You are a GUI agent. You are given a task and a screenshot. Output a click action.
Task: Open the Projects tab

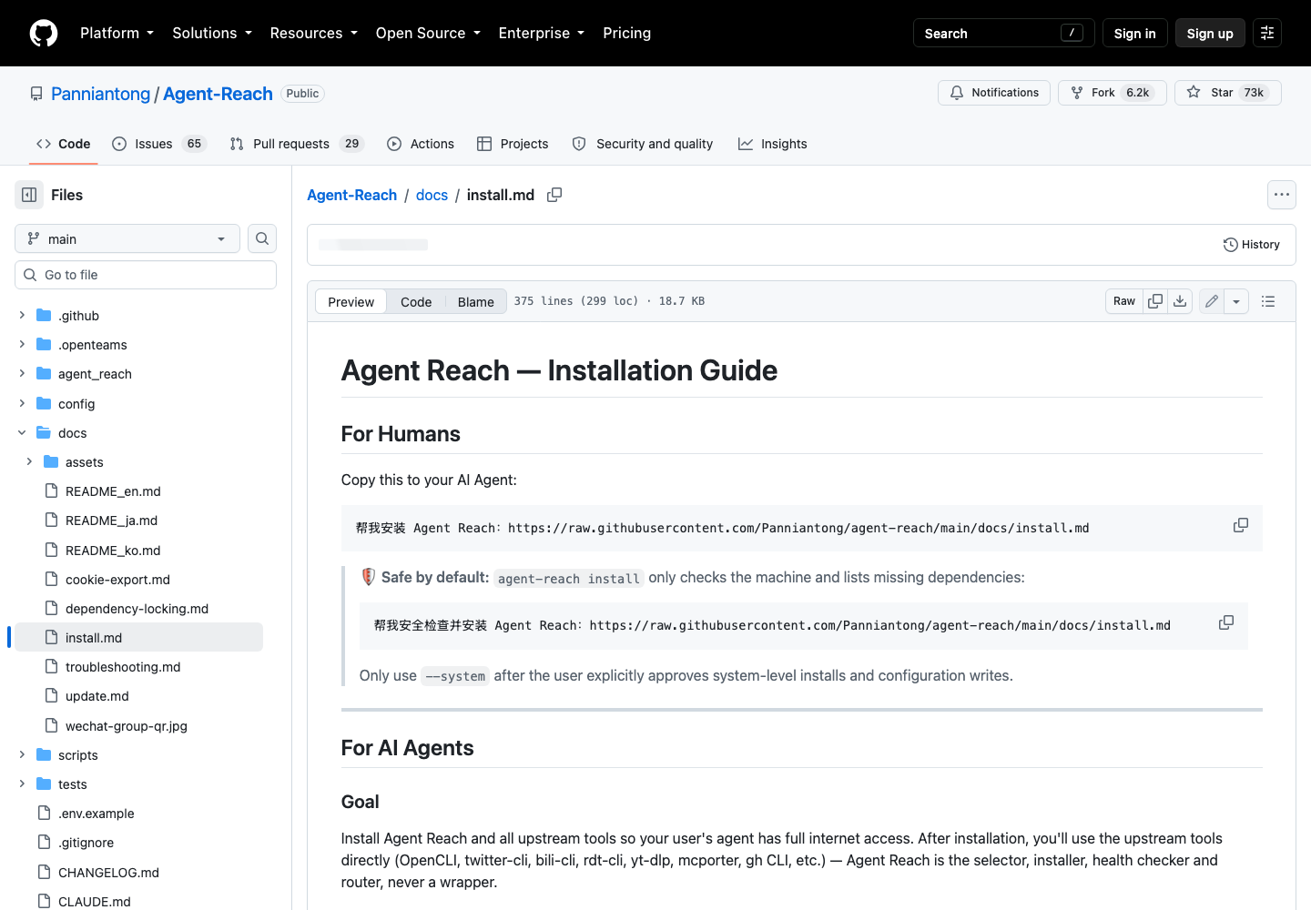tap(513, 144)
